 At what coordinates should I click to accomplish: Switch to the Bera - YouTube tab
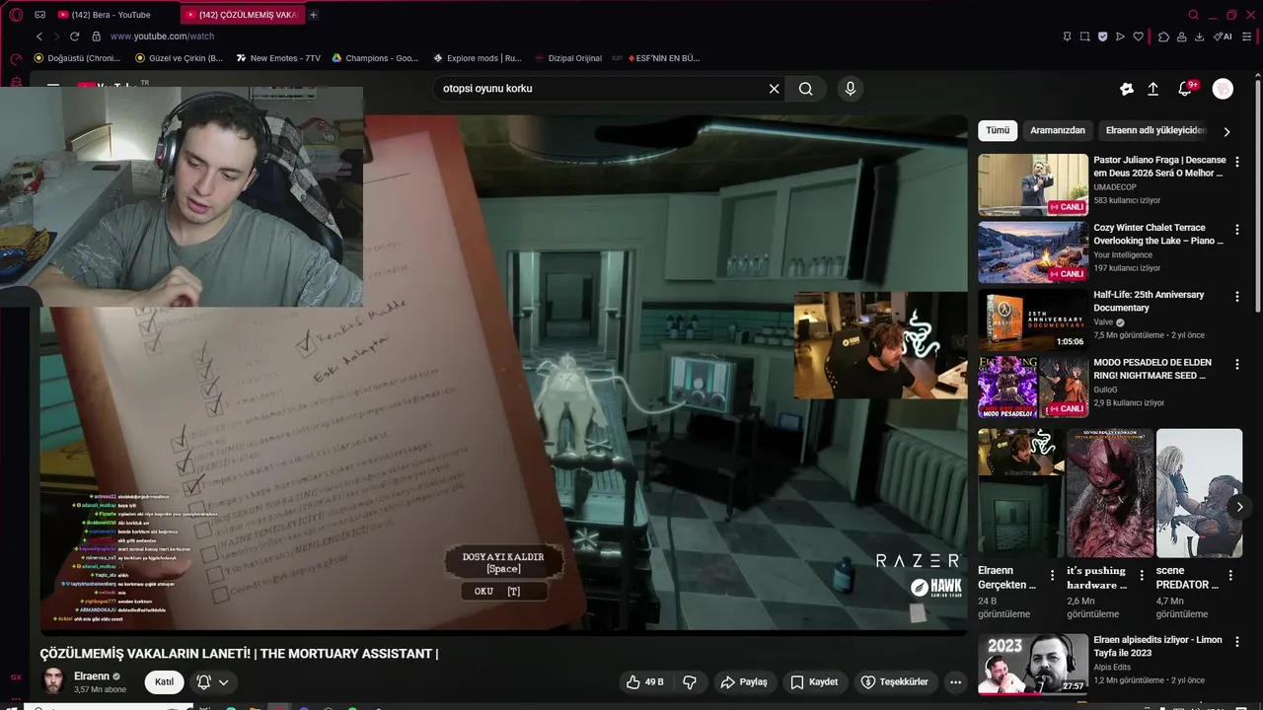[x=114, y=15]
